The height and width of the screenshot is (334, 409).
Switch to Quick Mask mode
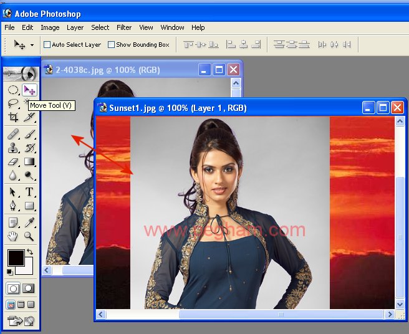29,289
